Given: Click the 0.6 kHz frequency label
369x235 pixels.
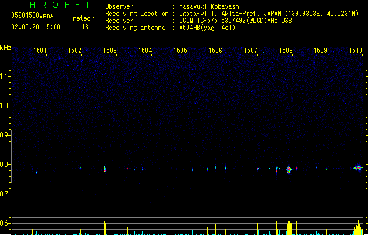Looking at the screenshot, I should 5,223.
